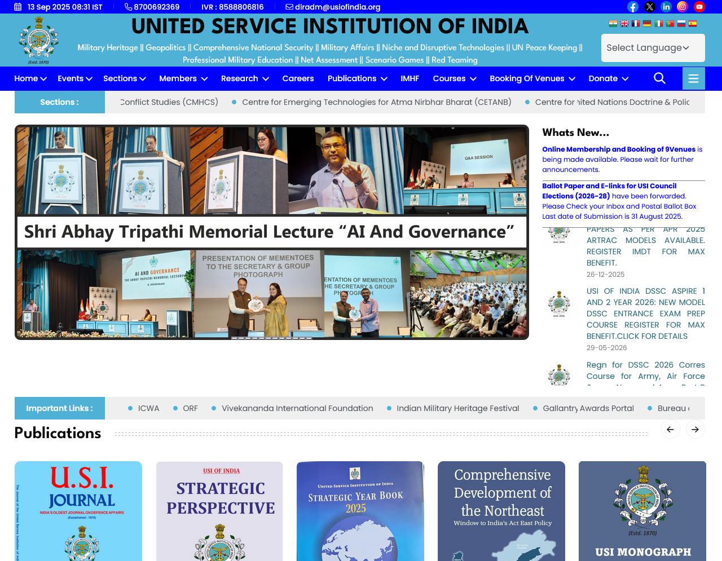Open the YouTube channel icon

pos(699,7)
